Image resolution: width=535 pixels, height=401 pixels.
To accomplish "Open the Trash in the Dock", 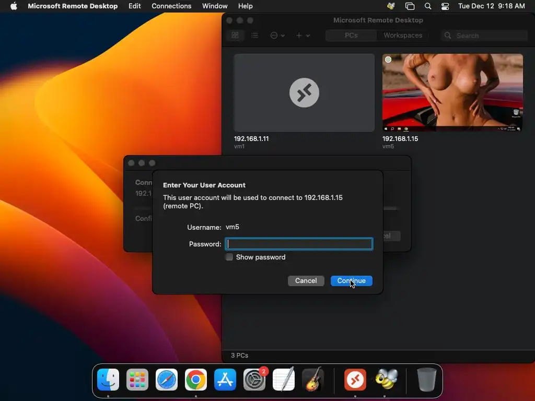I will [426, 380].
